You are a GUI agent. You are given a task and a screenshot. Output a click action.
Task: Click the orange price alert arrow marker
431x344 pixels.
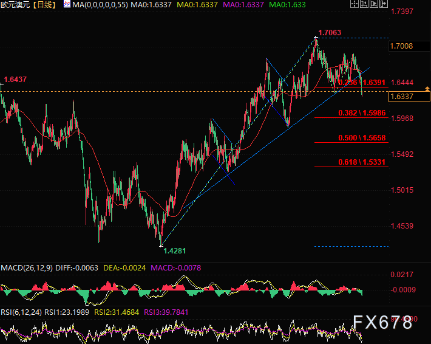[x=427, y=89]
